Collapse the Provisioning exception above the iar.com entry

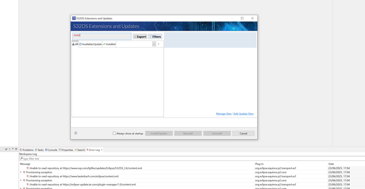(21, 180)
